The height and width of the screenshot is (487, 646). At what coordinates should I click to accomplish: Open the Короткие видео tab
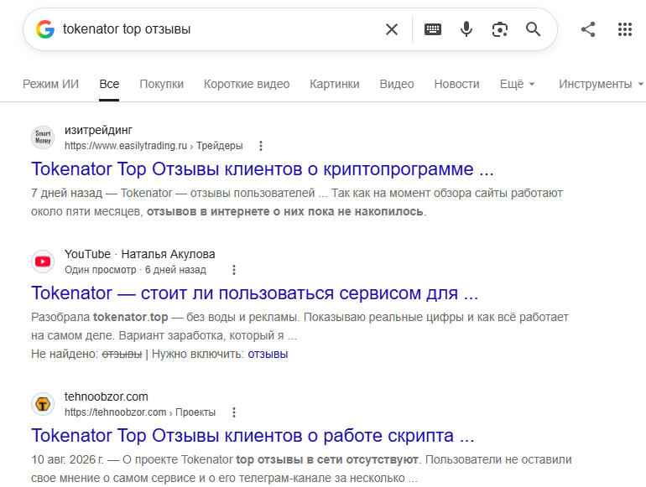point(247,84)
